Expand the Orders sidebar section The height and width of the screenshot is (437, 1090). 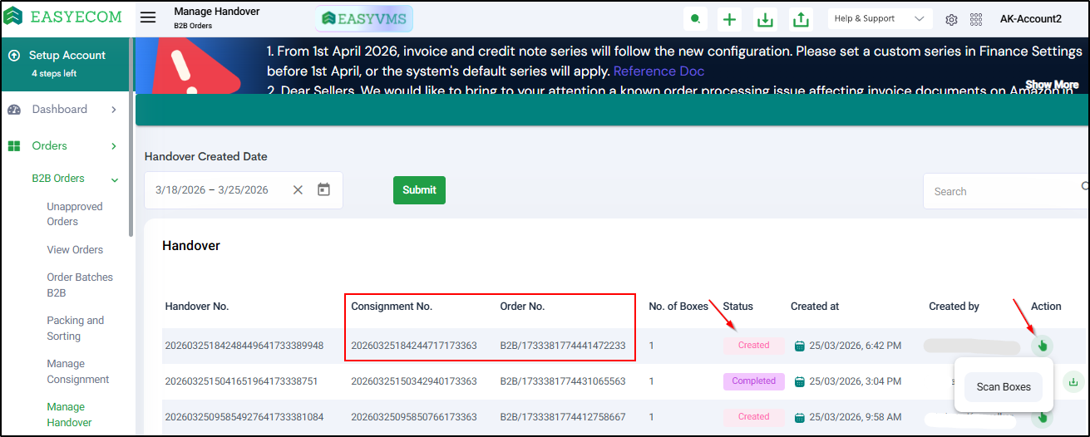(114, 146)
